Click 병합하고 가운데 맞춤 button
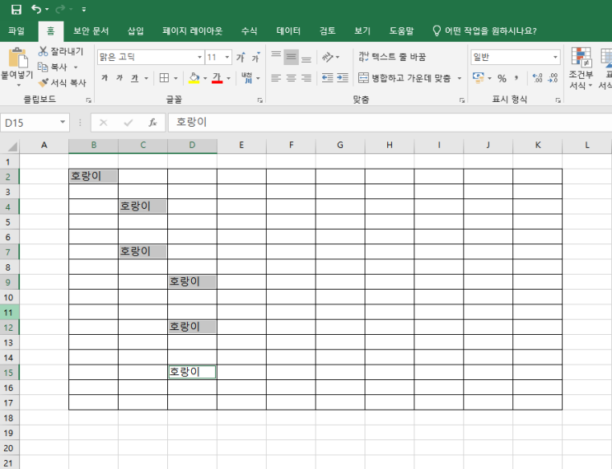 404,78
